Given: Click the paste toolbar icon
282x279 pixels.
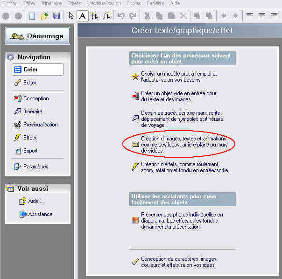Looking at the screenshot, I should (x=171, y=16).
